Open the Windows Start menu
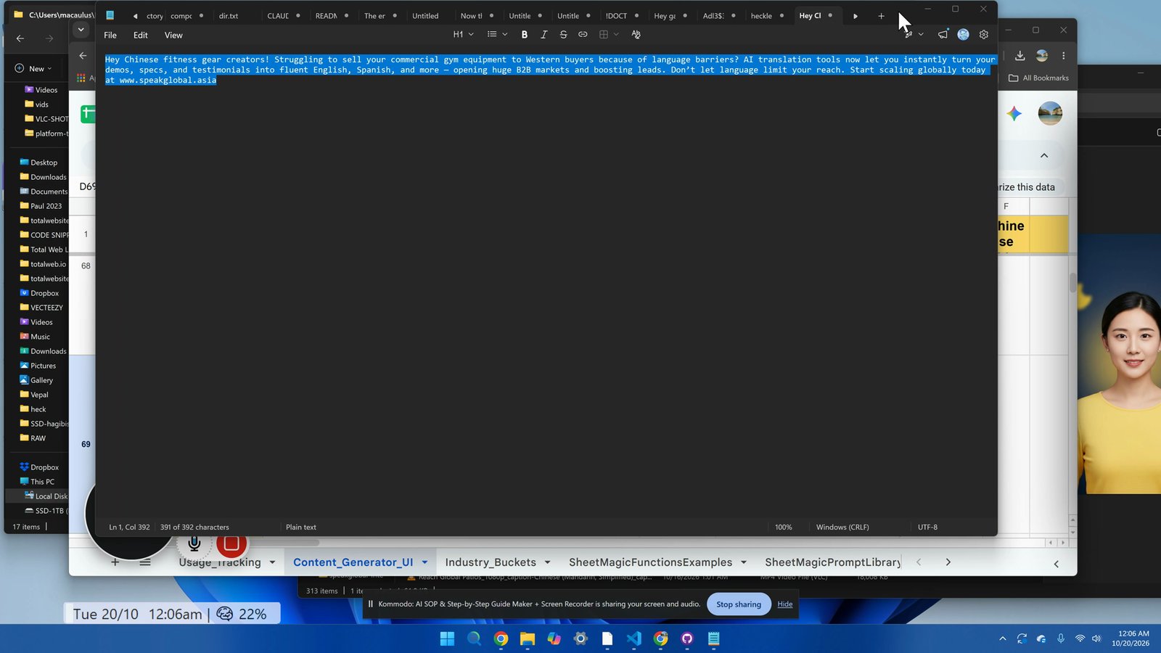The height and width of the screenshot is (653, 1161). click(x=447, y=638)
